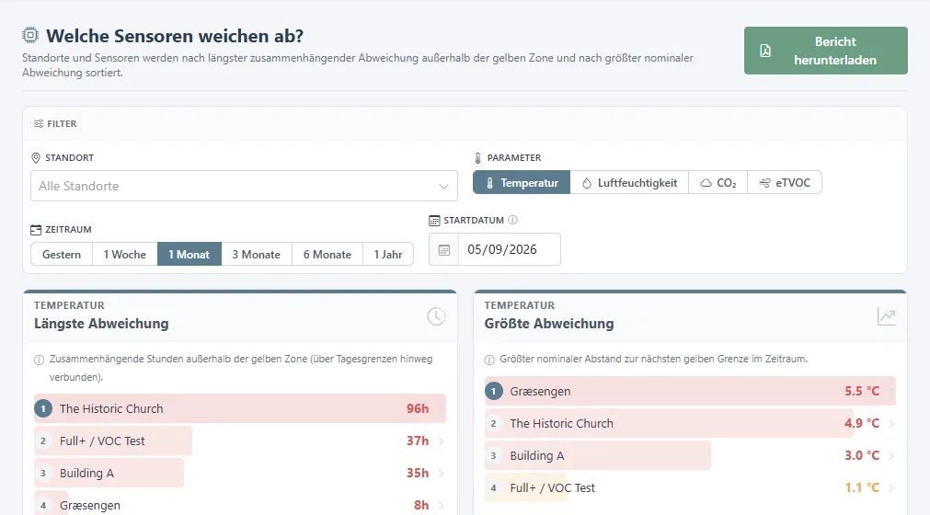Select the Temperatur parameter
930x515 pixels.
pyautogui.click(x=522, y=182)
